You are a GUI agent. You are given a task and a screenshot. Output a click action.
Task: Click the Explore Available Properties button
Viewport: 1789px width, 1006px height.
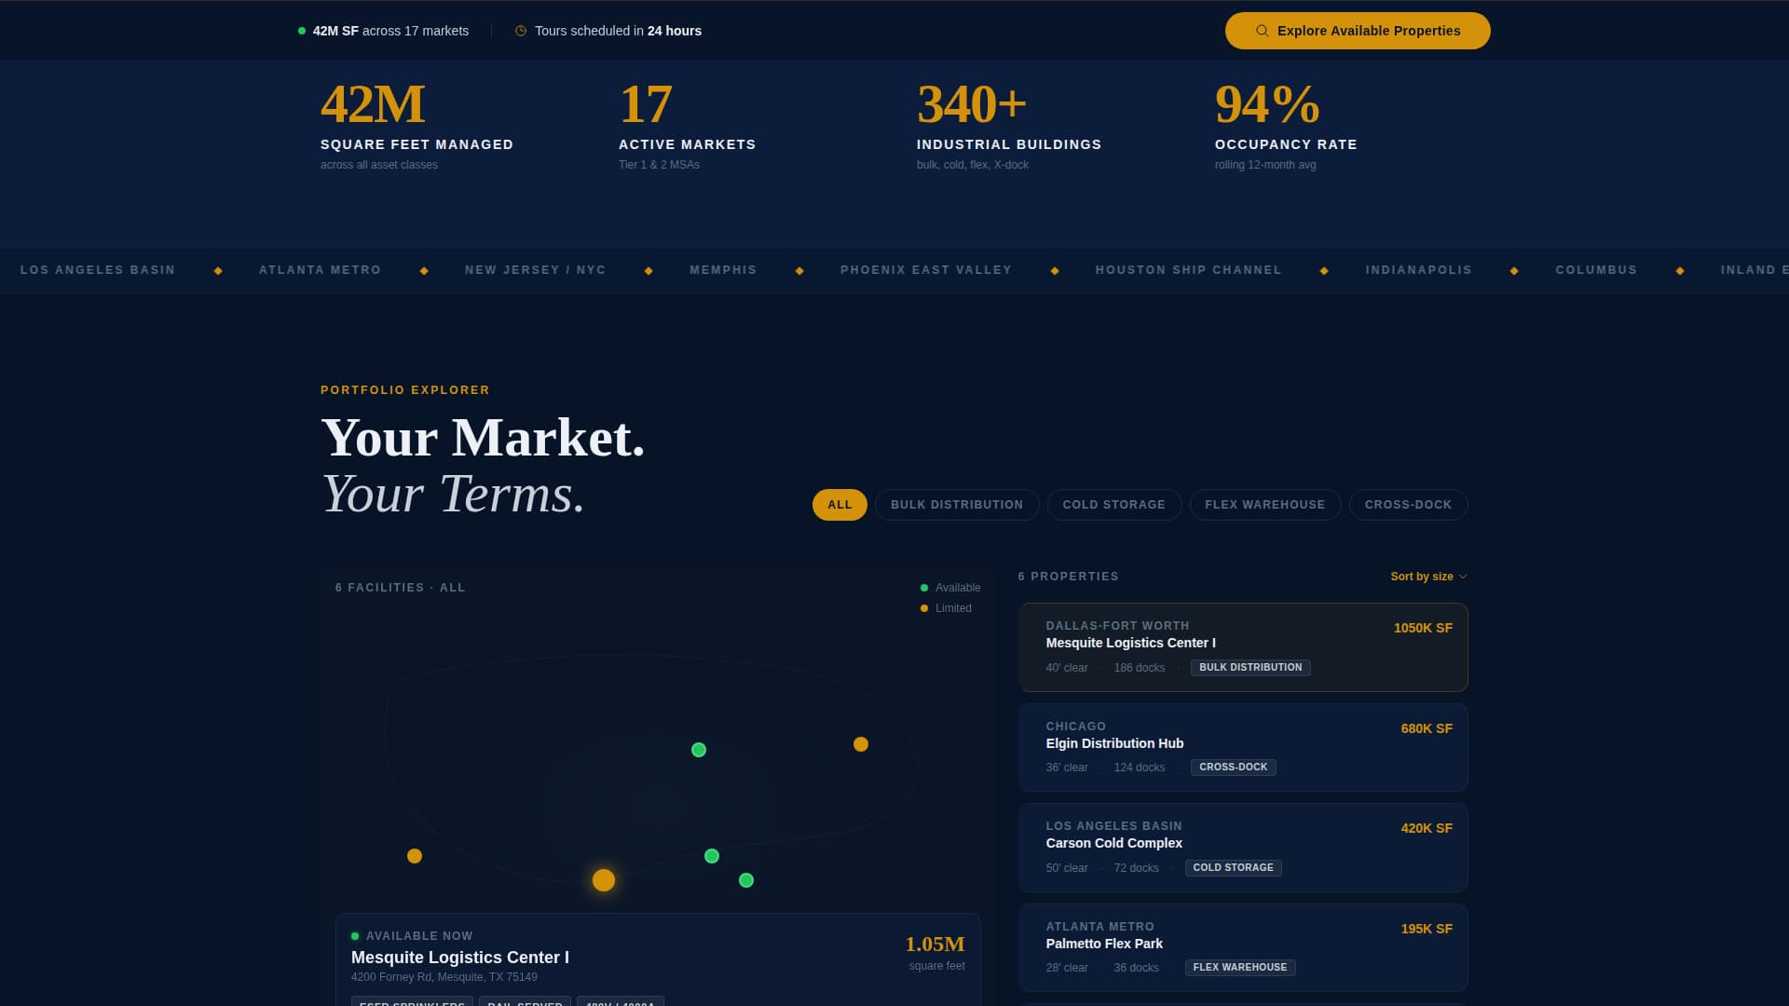pyautogui.click(x=1357, y=30)
